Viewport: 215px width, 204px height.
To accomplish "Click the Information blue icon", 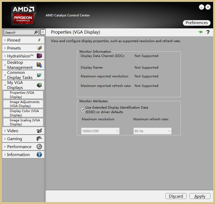I will click(x=39, y=154).
